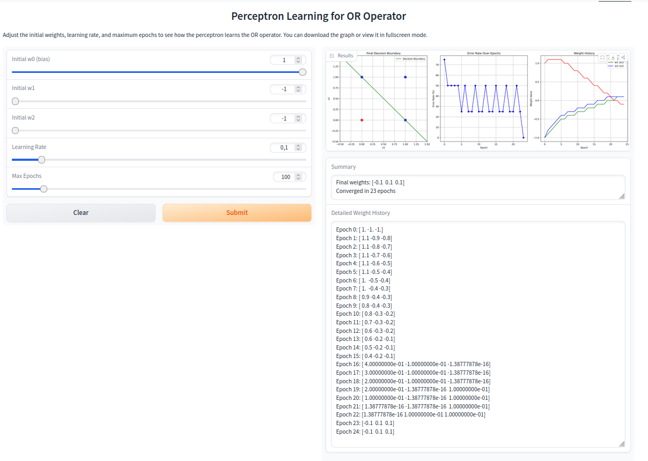Click the Learning Rate slider handle
The image size is (648, 461).
41,159
